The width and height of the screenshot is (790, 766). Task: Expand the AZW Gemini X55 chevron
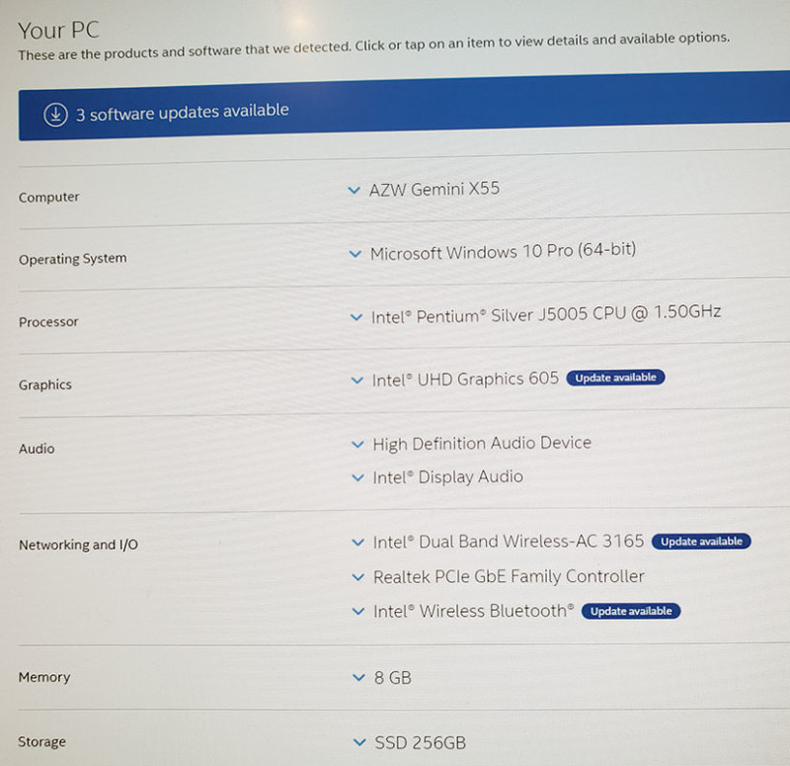(355, 191)
